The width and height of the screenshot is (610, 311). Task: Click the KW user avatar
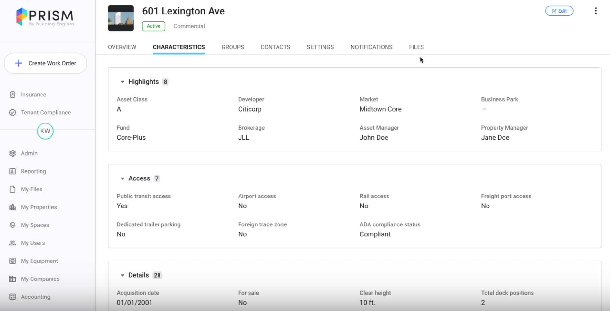(x=45, y=131)
